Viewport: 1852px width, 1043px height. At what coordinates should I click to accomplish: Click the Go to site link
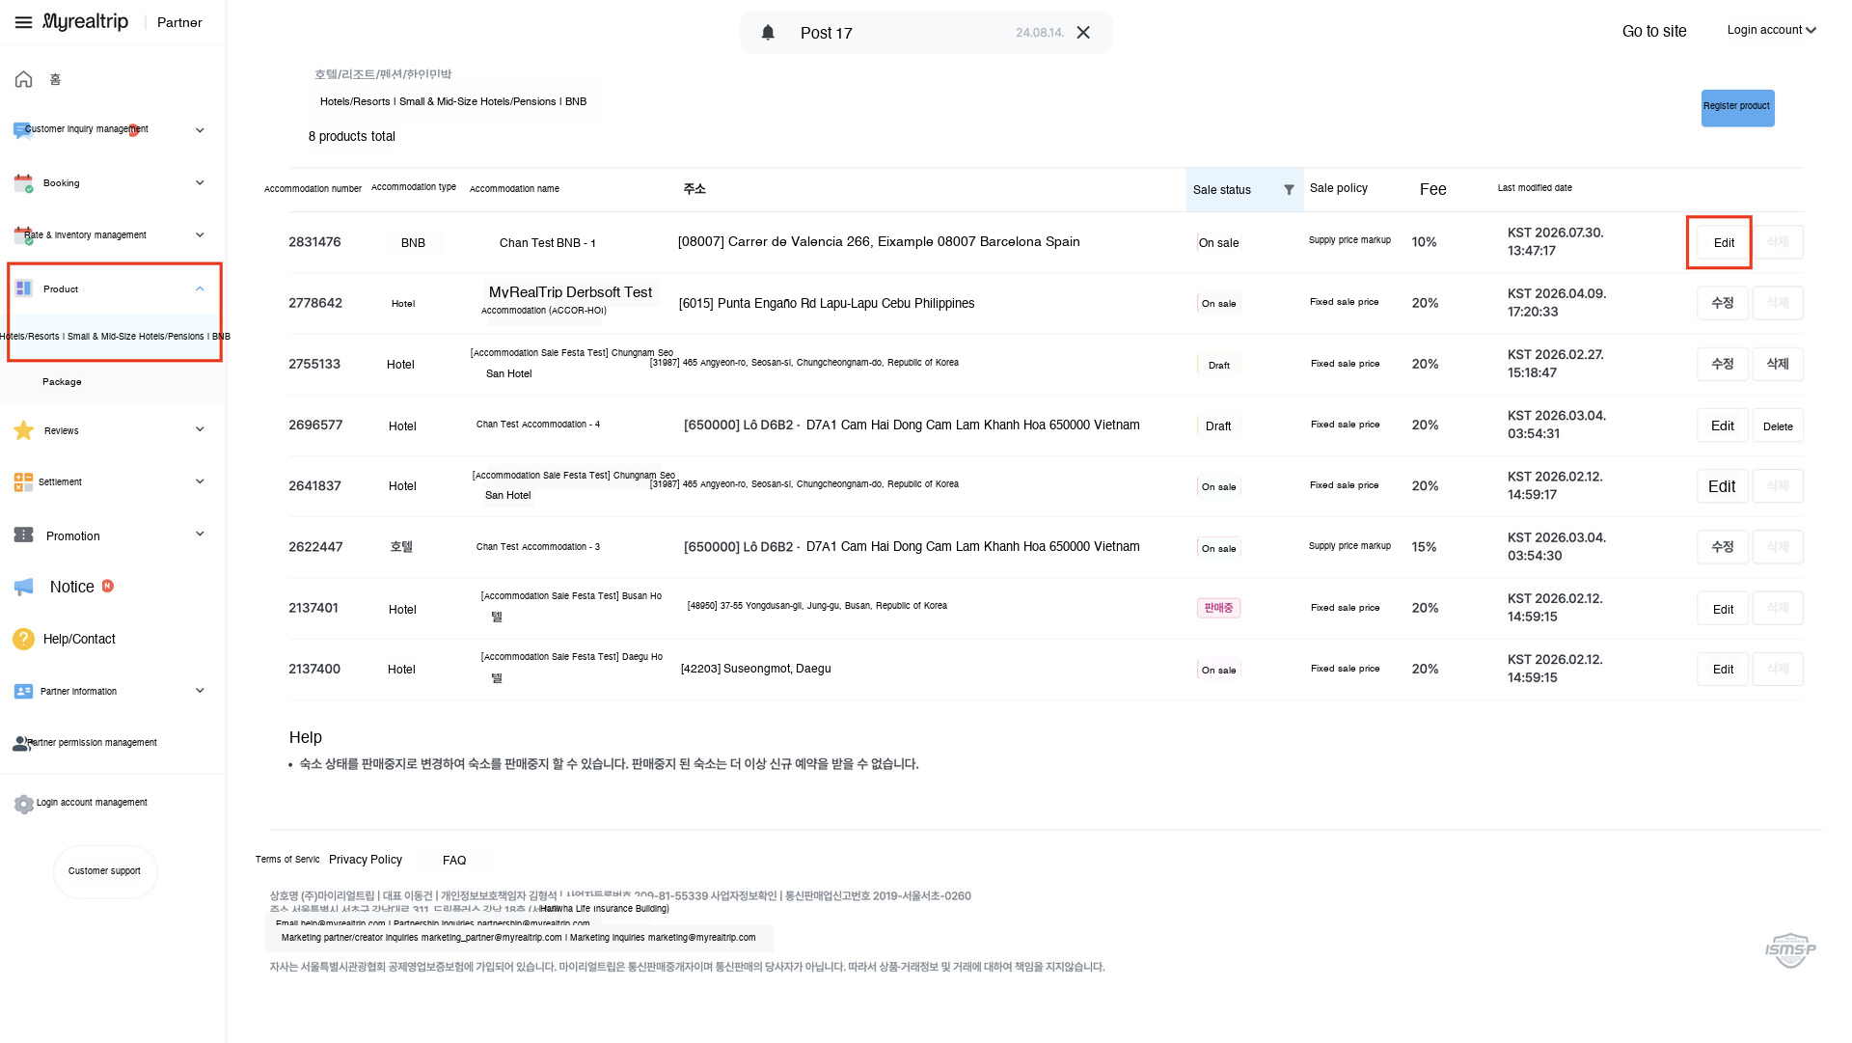(1654, 31)
